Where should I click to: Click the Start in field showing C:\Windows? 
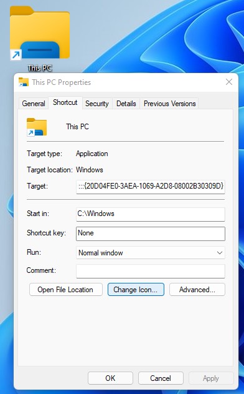tap(150, 214)
